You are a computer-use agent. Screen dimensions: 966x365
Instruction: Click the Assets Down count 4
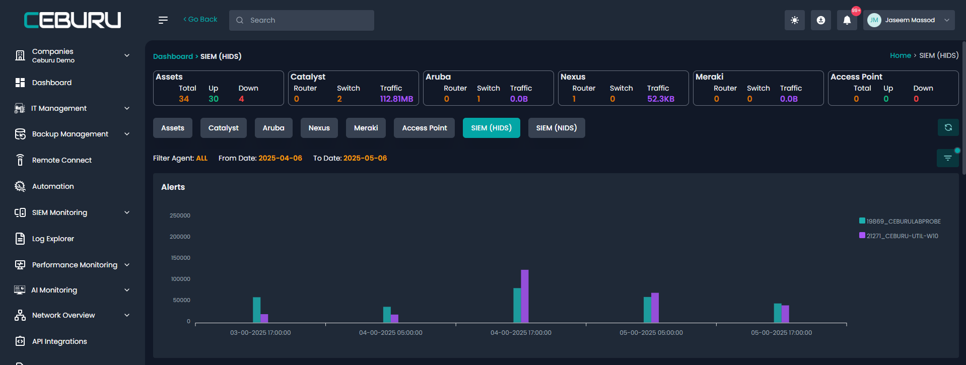(241, 99)
